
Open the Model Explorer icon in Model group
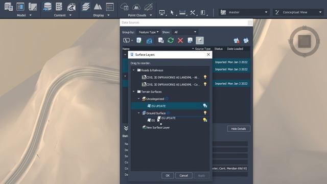pos(9,7)
